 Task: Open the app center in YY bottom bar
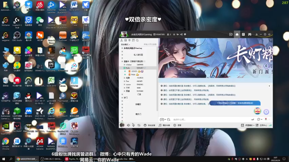tap(261, 125)
